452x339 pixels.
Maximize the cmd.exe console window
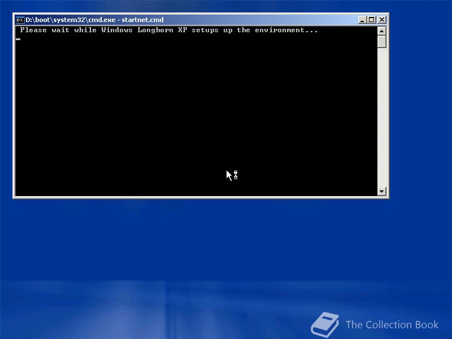(x=372, y=20)
